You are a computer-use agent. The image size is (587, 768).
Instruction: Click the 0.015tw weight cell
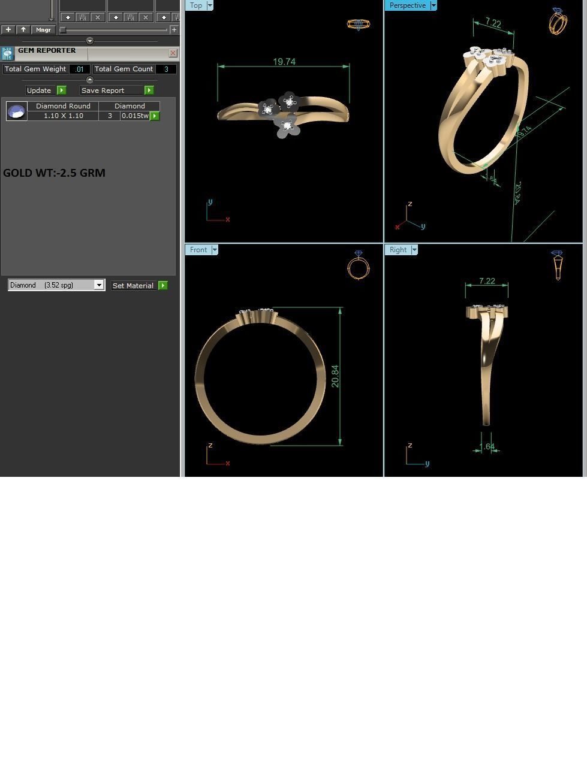point(135,116)
